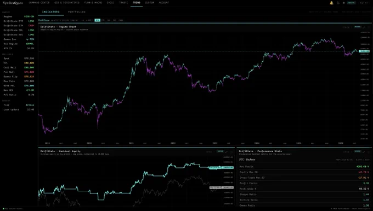Click the mode pill in Performance Stats header

click(358, 151)
